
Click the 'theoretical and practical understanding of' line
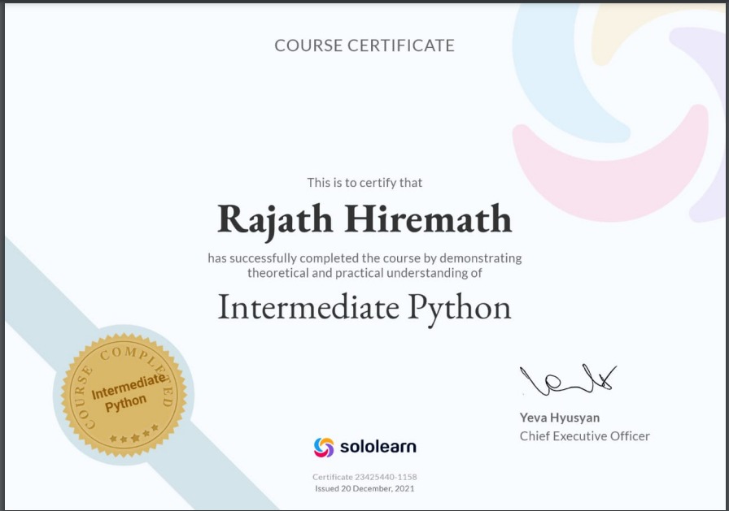click(364, 273)
